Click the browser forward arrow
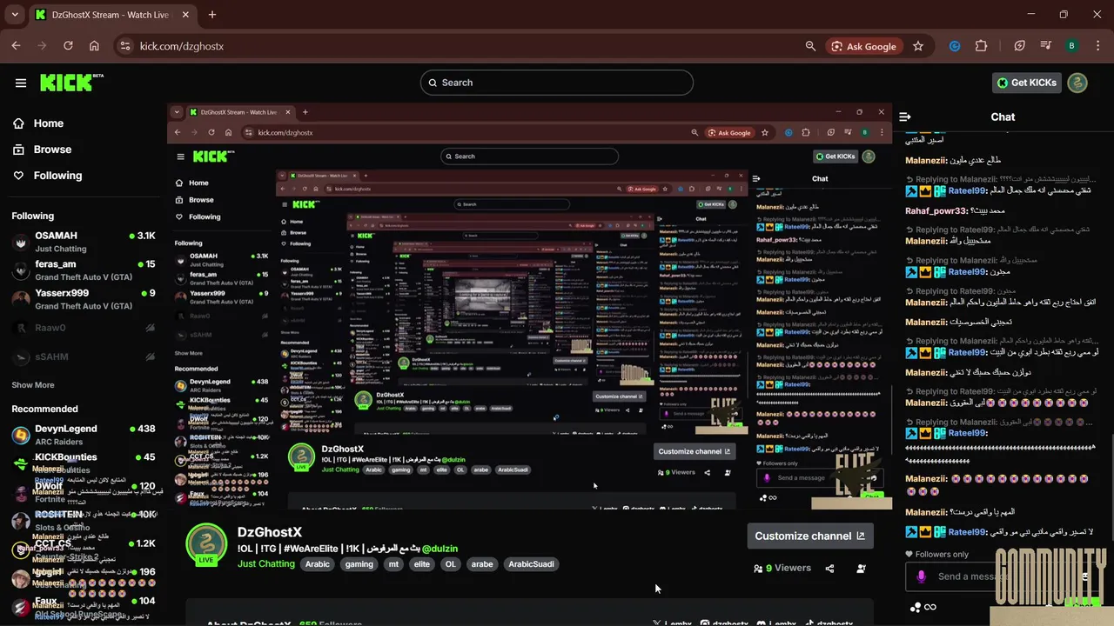This screenshot has width=1114, height=626. pos(42,46)
